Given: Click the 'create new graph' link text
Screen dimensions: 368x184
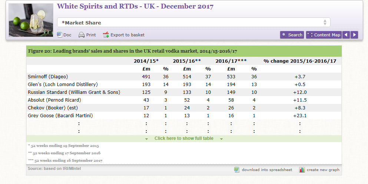Looking at the screenshot, I should pos(323,170).
